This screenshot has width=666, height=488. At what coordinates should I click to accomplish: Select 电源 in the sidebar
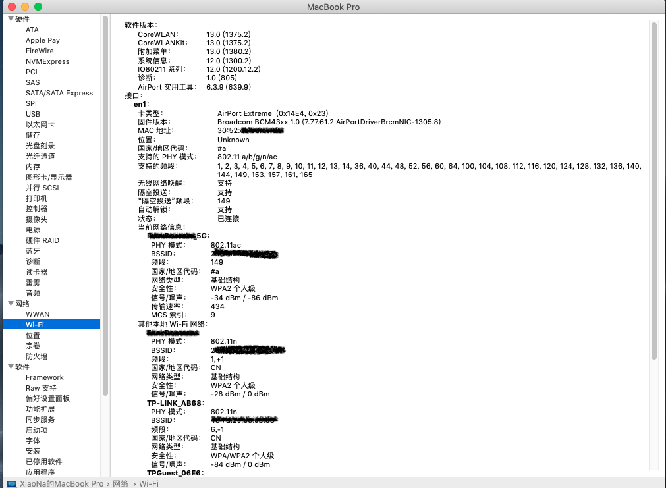tap(33, 230)
